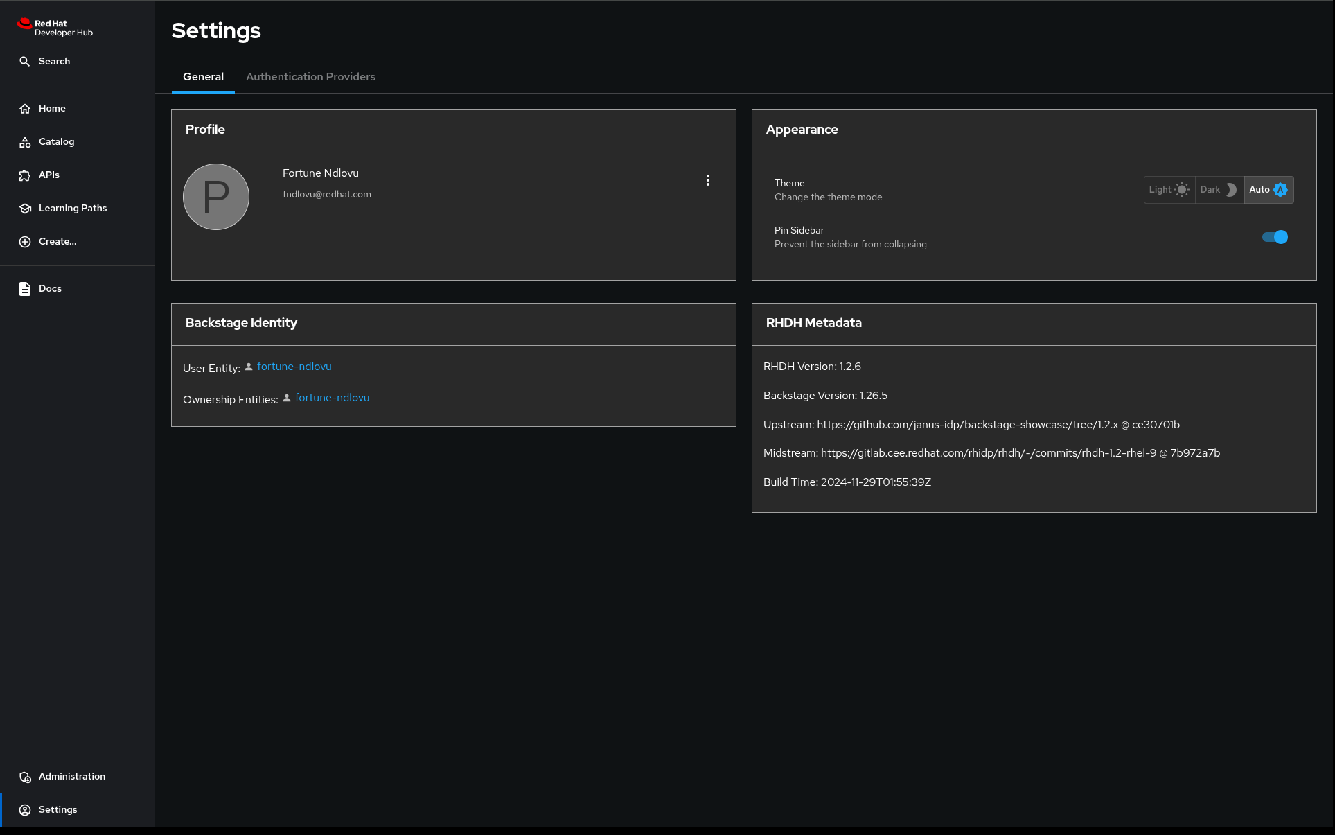Click the Profile card heading
Screen dimensions: 1335x835
[205, 130]
